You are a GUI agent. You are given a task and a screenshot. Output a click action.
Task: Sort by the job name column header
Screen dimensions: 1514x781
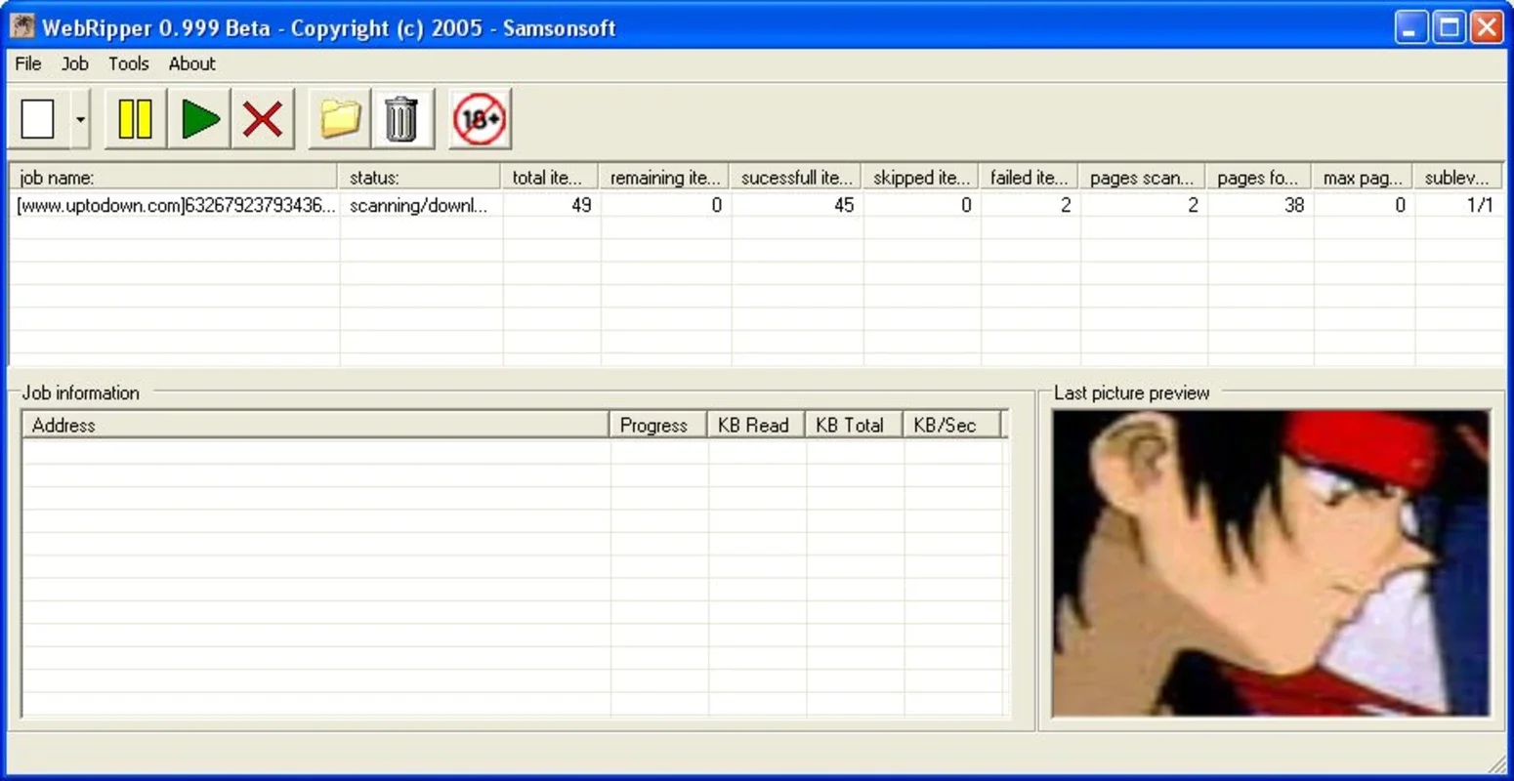tap(174, 177)
